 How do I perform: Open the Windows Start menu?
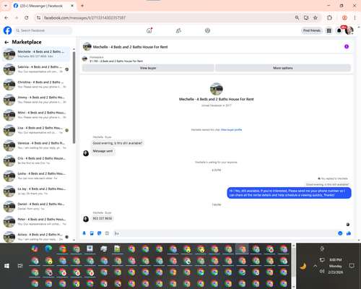(6, 266)
